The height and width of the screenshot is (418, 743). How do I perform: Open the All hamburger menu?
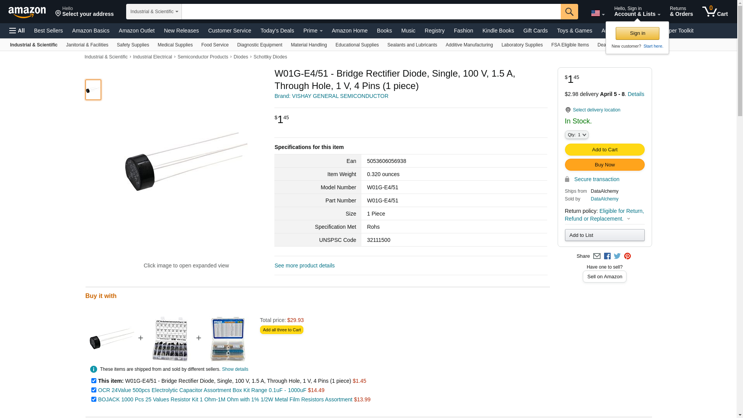[17, 31]
